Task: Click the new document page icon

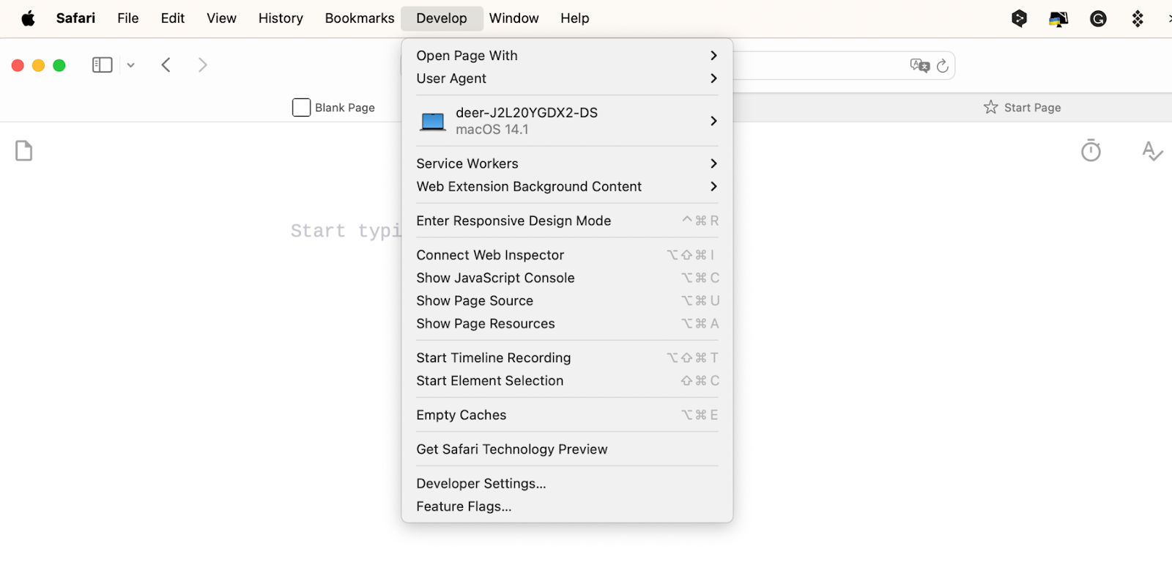Action: (x=24, y=151)
